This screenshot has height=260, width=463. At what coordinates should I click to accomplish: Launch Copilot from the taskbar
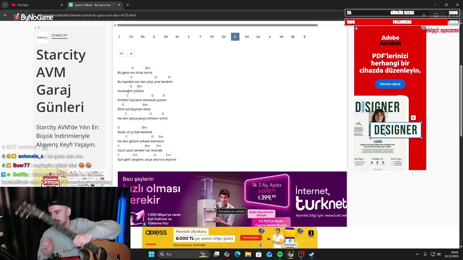(227, 254)
